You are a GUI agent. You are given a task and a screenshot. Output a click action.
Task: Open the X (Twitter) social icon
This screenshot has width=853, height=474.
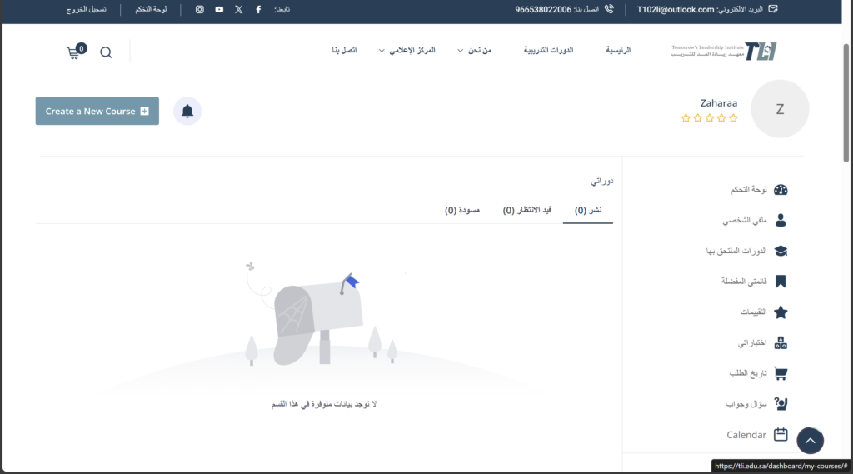tap(239, 10)
